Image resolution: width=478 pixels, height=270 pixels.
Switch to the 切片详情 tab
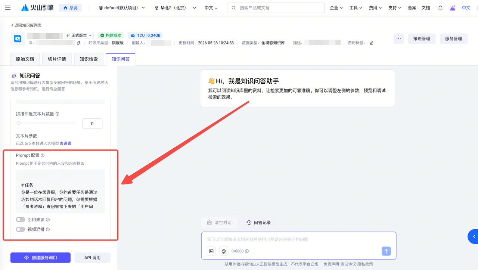tap(57, 59)
